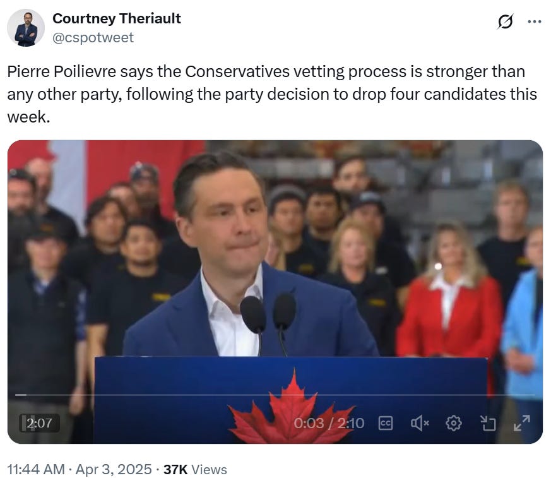
Task: Open video settings gear icon
Action: (x=453, y=423)
